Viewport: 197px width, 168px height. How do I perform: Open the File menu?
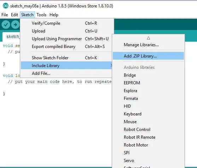coord(5,15)
